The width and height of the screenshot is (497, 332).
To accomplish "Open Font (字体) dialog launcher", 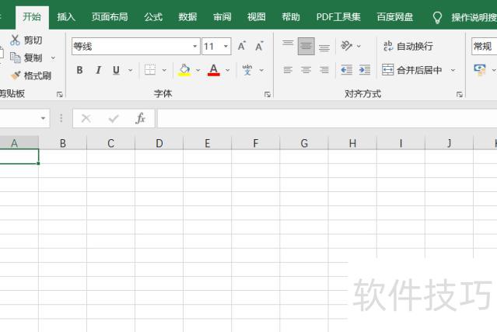I will coord(268,94).
